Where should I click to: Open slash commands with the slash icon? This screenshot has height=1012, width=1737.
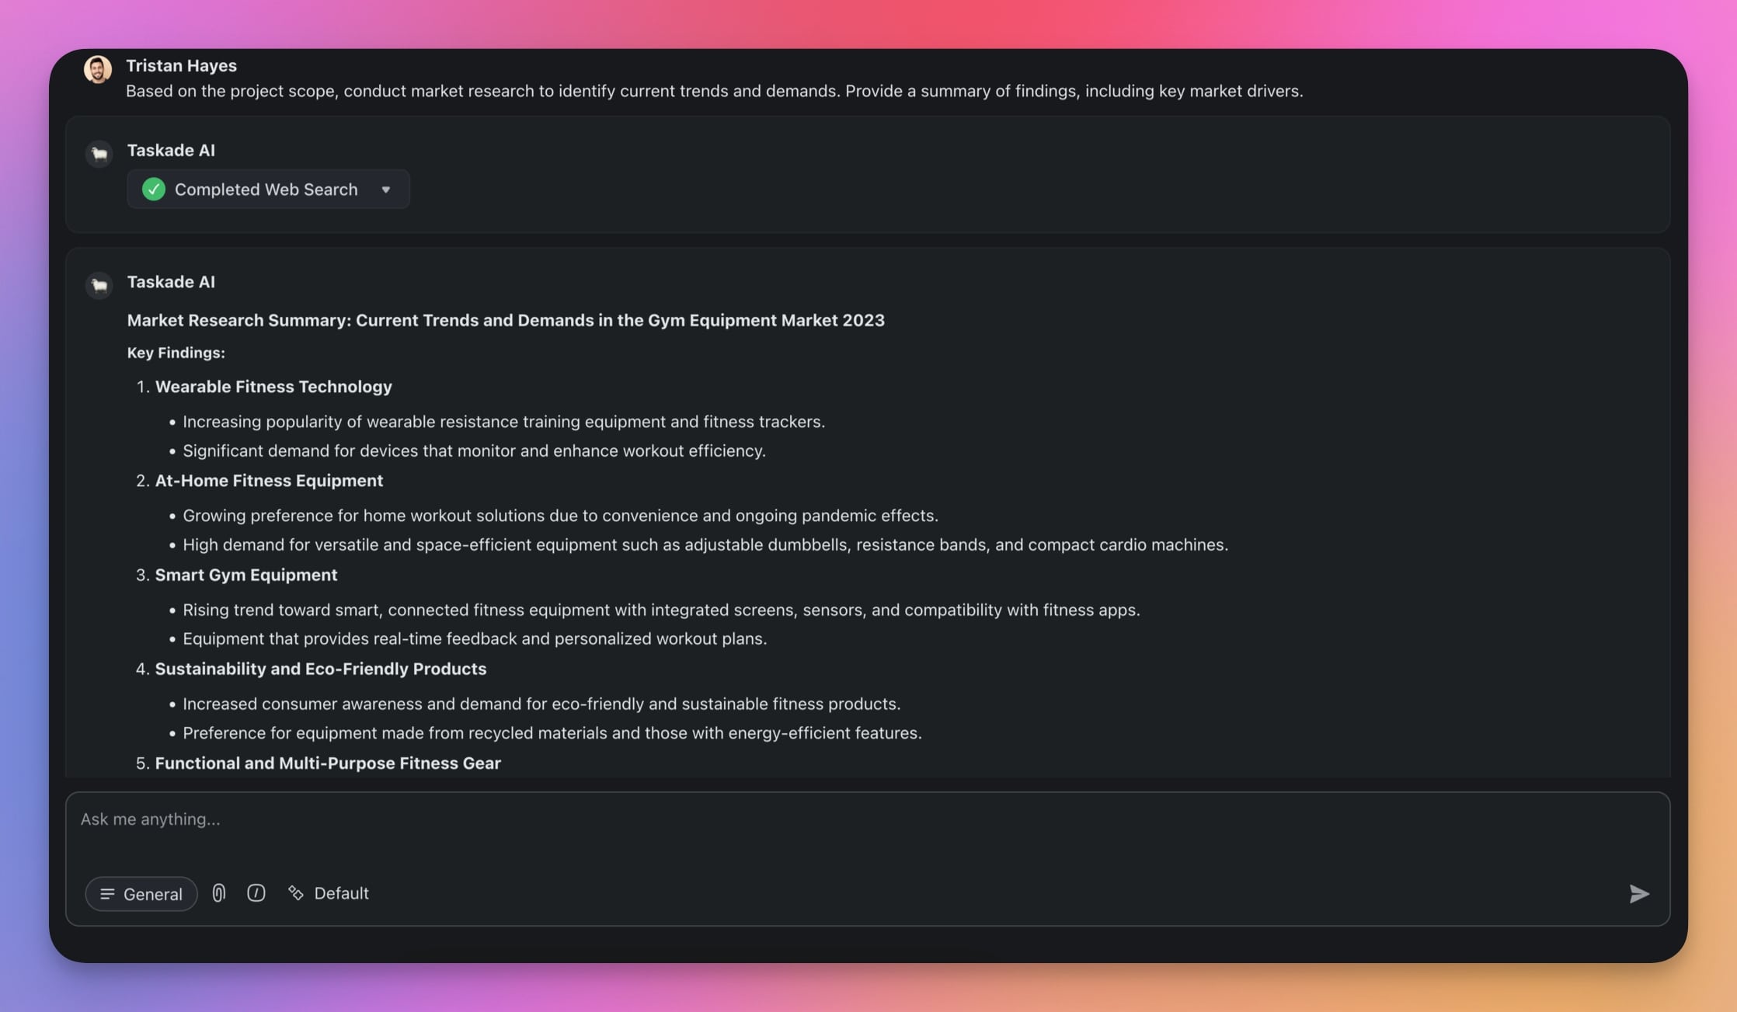[x=256, y=893]
